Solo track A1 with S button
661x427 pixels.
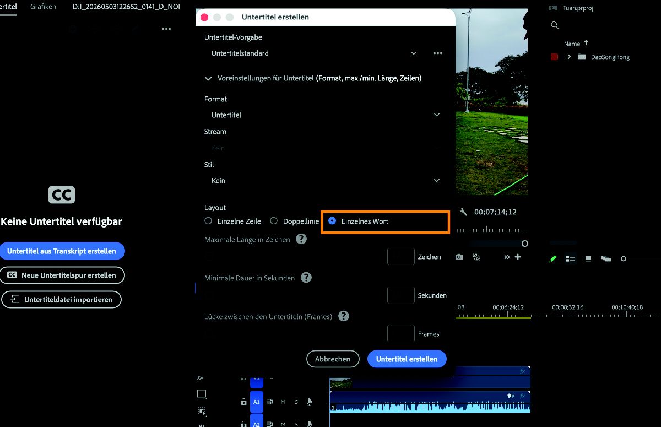(296, 402)
